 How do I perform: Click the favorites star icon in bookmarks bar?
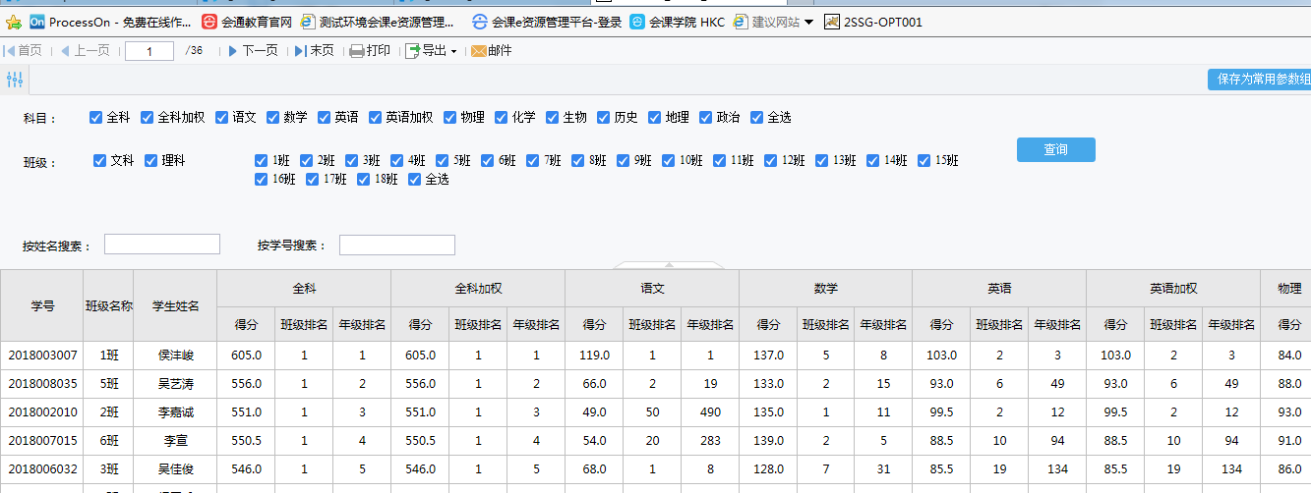[x=14, y=22]
